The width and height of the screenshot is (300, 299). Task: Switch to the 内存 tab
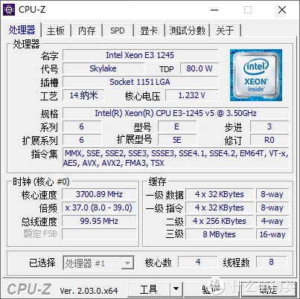click(86, 30)
